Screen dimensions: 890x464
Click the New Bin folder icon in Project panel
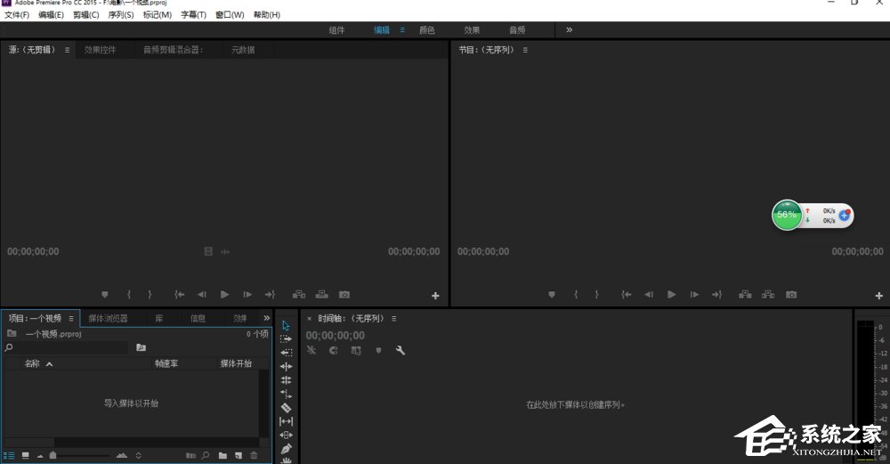coord(222,455)
